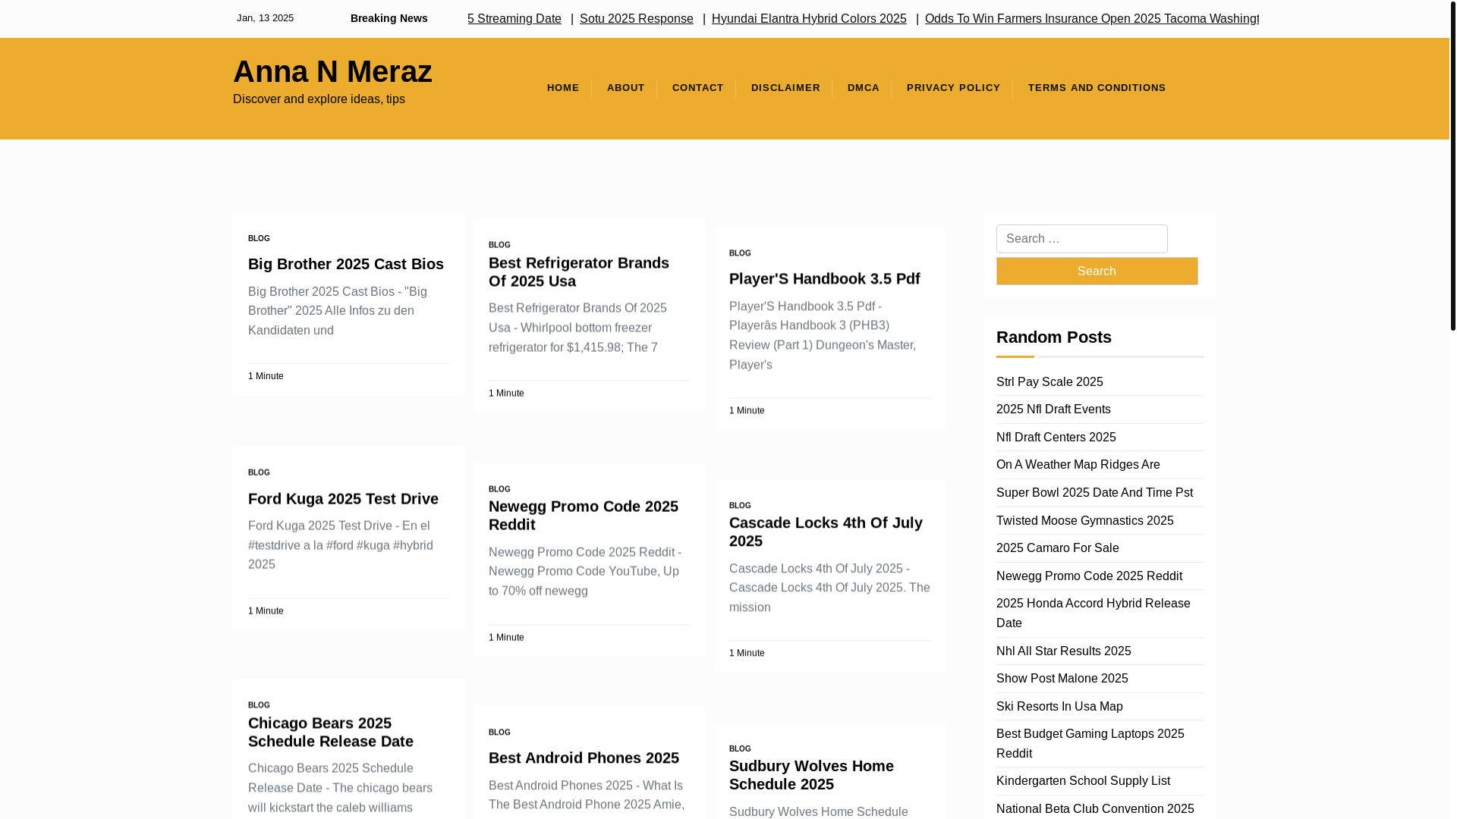The height and width of the screenshot is (819, 1457).
Task: Click the 1 Minute label under Big Brother post
Action: [266, 376]
